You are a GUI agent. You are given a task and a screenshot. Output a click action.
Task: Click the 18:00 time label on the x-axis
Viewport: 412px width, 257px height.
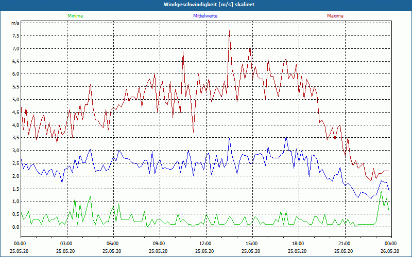tap(299, 244)
